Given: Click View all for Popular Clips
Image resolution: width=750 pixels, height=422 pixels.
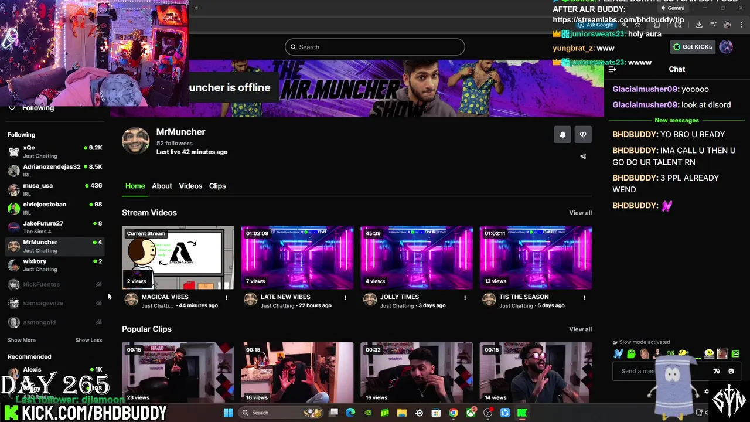Looking at the screenshot, I should pos(580,329).
